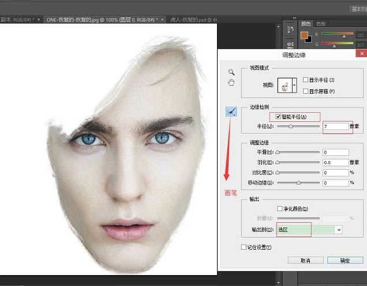Enable the 显示半径 (J) checkbox

(x=306, y=79)
